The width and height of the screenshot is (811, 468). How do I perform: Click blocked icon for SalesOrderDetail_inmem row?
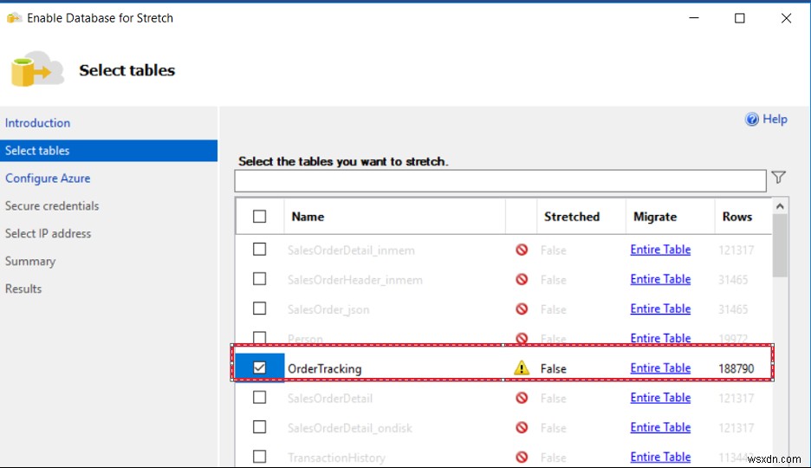pos(522,250)
